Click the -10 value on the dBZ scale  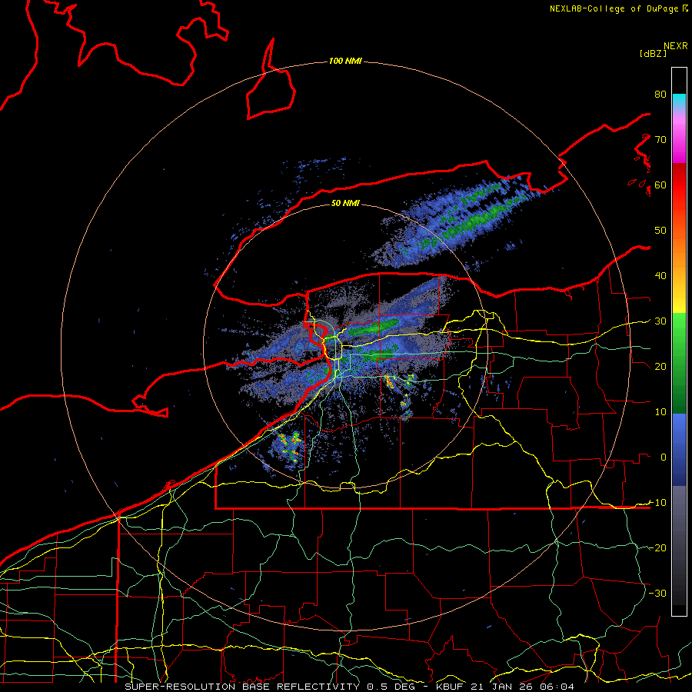coord(657,503)
